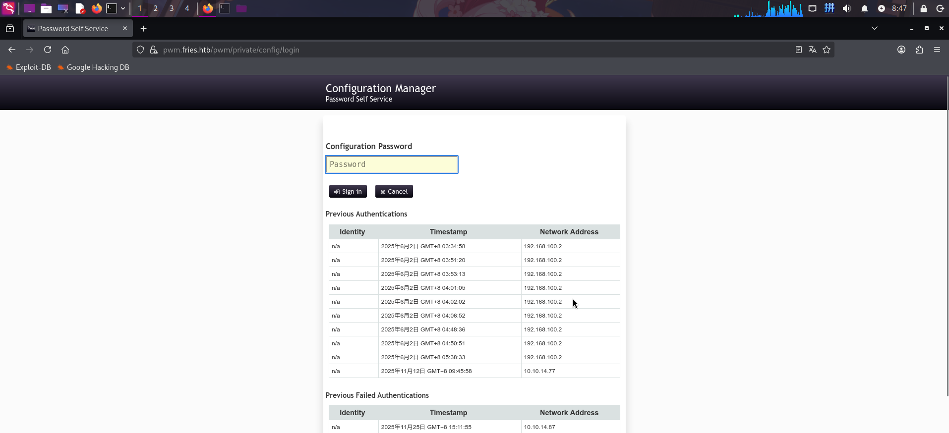The image size is (949, 433).
Task: Go back one page
Action: click(12, 50)
